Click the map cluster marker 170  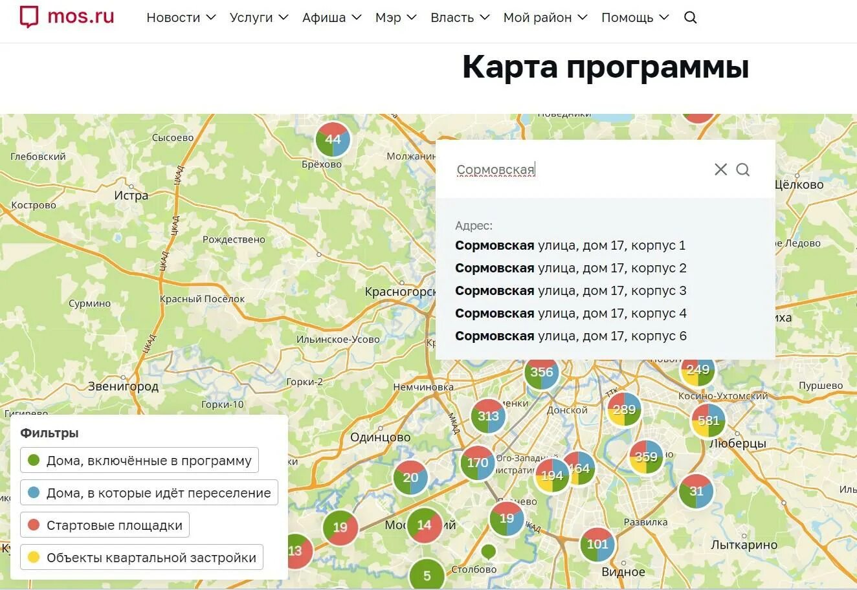coord(478,463)
